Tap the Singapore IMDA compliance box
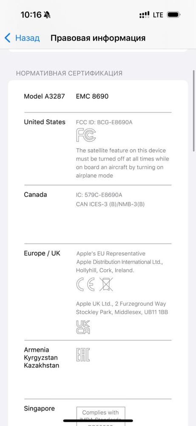Screen dimensions: 196x426 tap(101, 416)
